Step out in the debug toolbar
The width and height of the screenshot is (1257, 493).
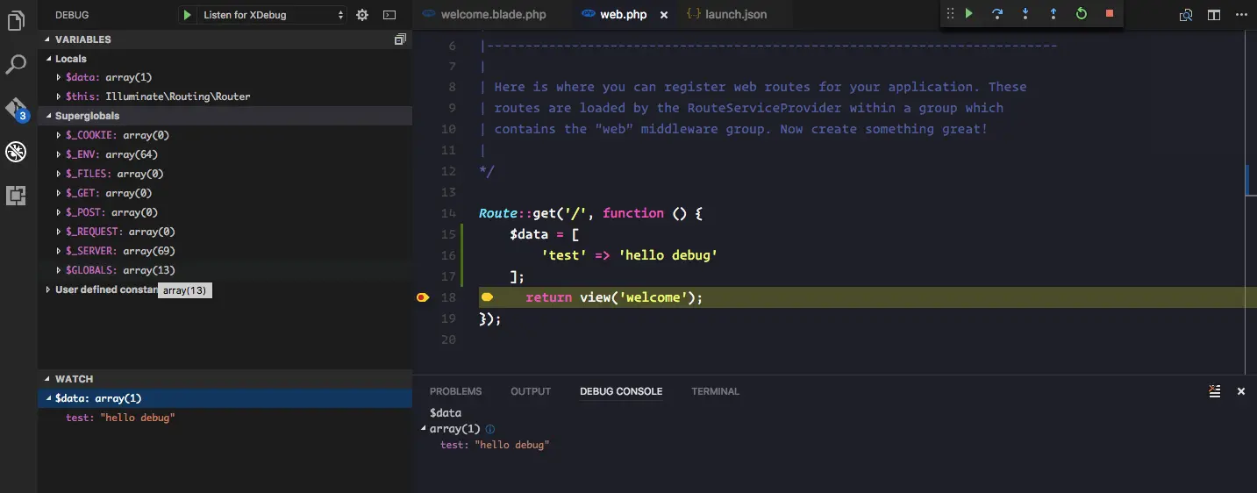[x=1053, y=14]
